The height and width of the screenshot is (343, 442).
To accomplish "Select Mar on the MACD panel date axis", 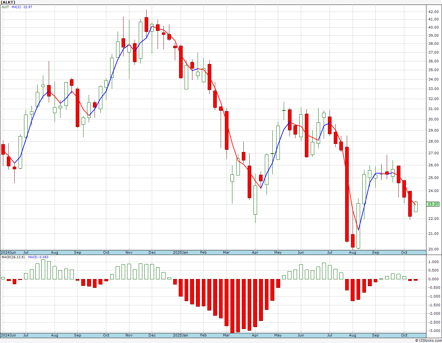I will [x=226, y=335].
